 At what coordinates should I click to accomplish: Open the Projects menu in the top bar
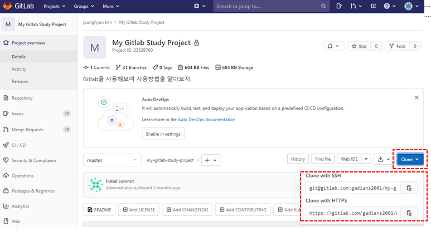[55, 6]
